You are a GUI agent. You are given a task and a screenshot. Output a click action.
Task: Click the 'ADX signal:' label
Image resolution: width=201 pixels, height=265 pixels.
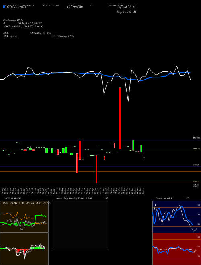click(x=10, y=36)
